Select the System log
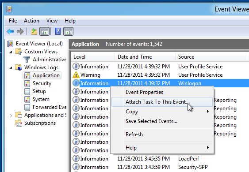The image size is (249, 172). coord(41,99)
